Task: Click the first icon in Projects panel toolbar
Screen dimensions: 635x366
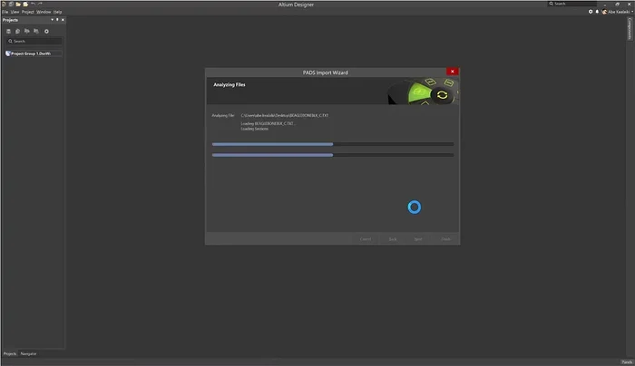Action: [x=8, y=31]
